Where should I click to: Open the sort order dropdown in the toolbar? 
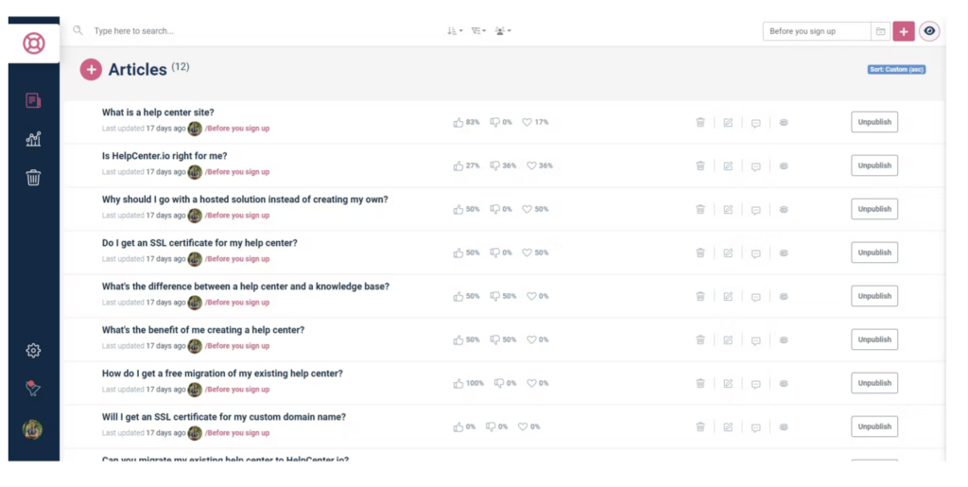point(455,31)
